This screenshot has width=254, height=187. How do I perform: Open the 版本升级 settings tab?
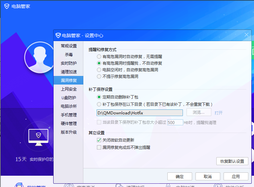(x=68, y=132)
